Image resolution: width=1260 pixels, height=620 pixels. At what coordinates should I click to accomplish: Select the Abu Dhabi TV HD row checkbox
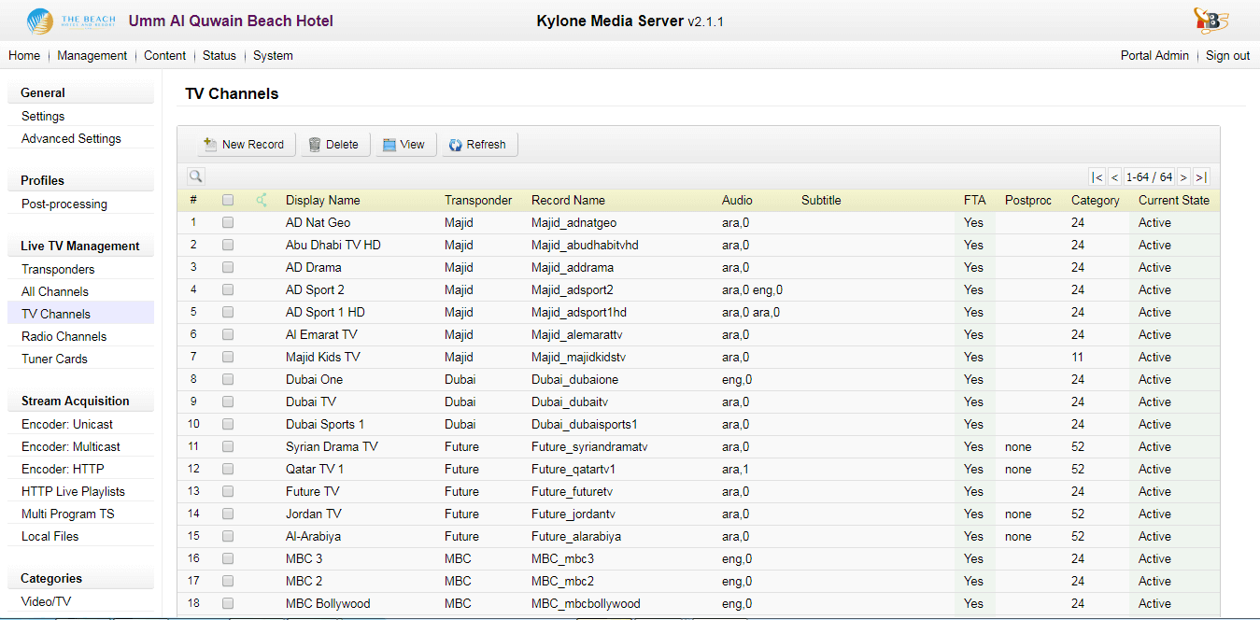(x=228, y=245)
